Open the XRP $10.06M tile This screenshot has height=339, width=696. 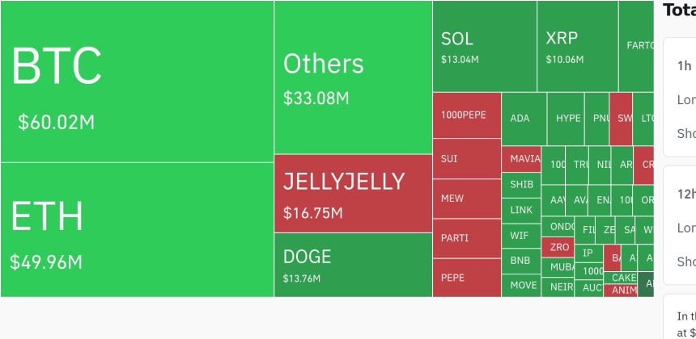coord(577,47)
